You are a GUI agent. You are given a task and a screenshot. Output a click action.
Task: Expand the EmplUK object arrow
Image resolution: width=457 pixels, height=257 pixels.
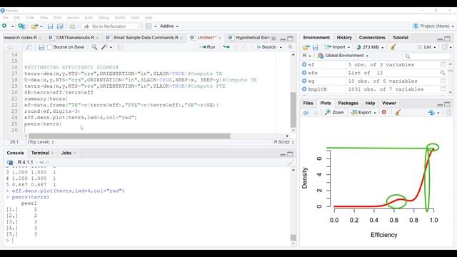[x=304, y=89]
